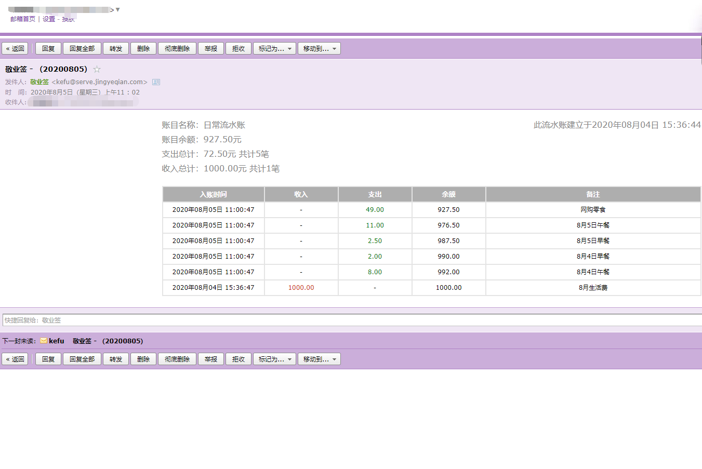Focus the 快捷回复给 quick reply field

352,320
